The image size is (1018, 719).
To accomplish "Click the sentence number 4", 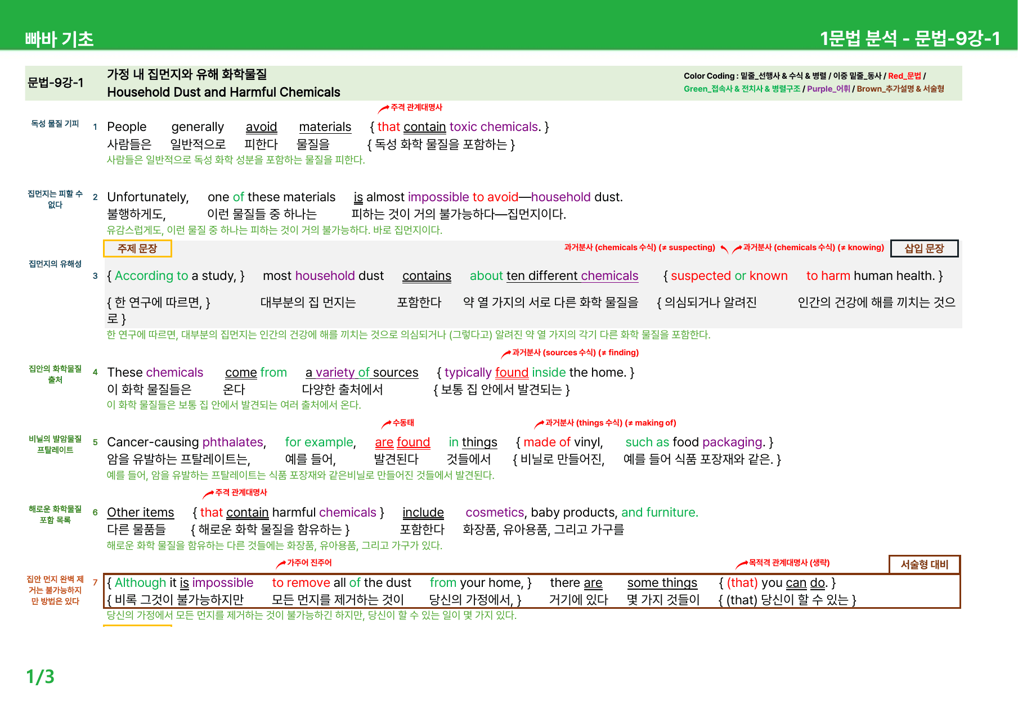I will [95, 372].
